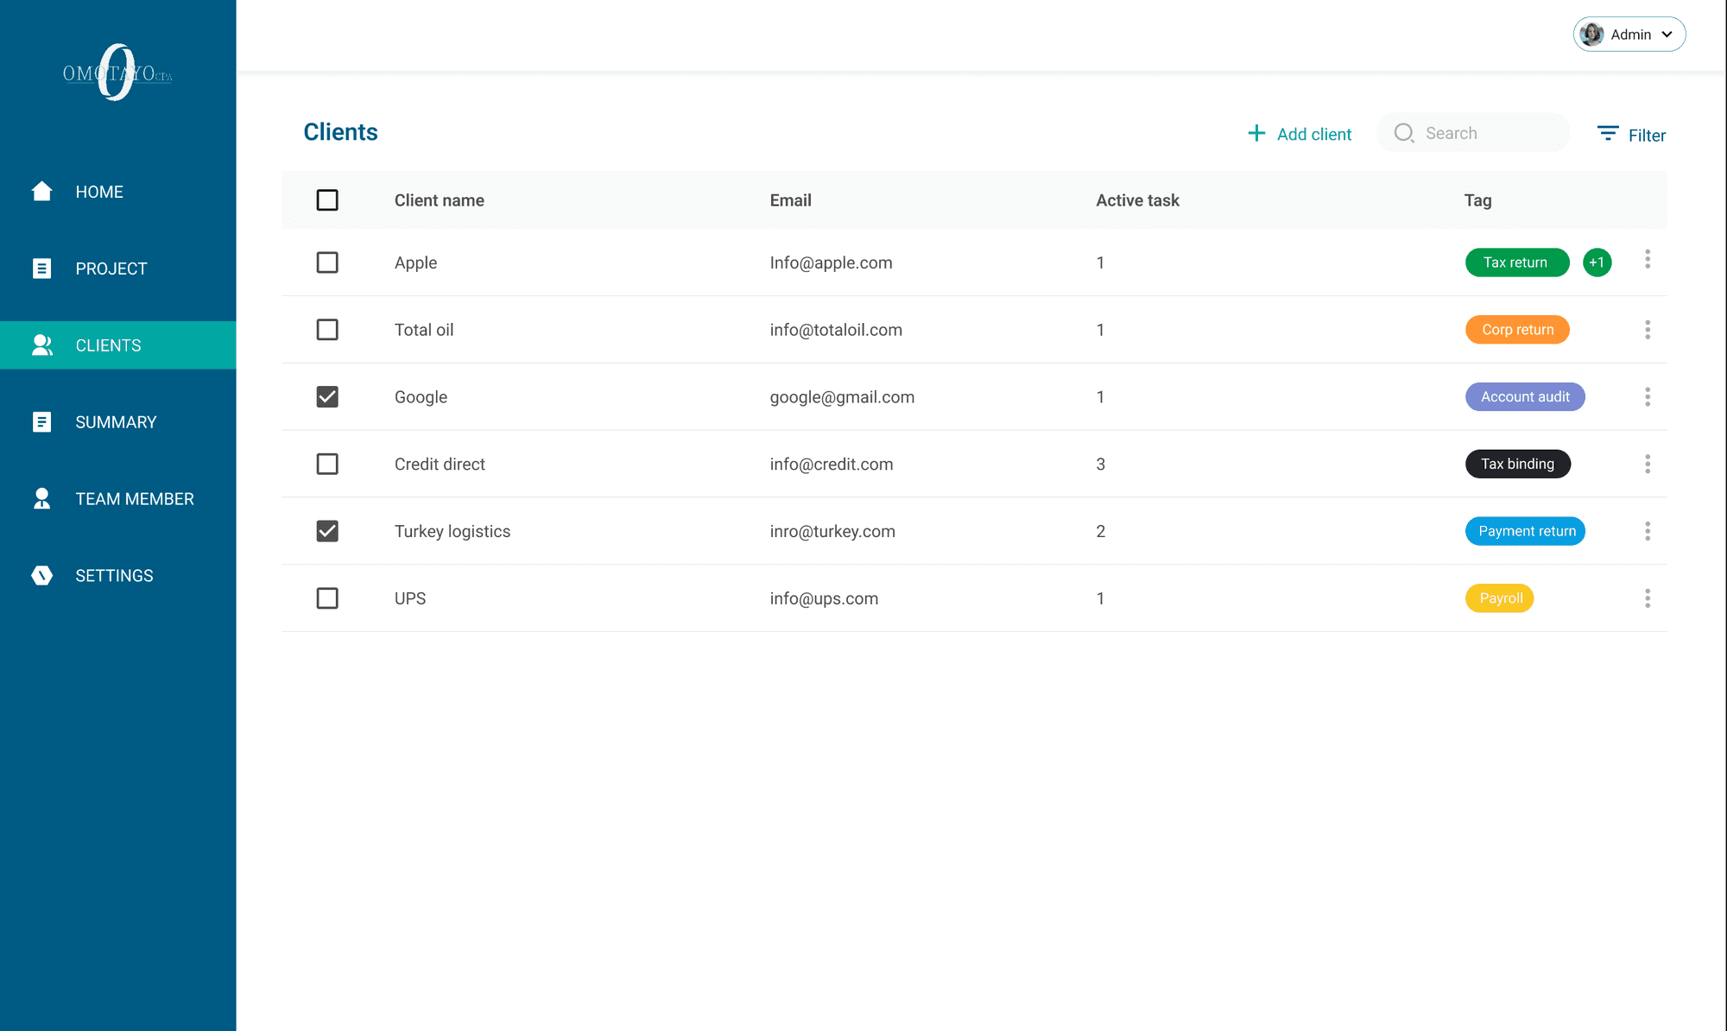Image resolution: width=1727 pixels, height=1031 pixels.
Task: Click the +1 more tags badge on Apple
Action: point(1597,262)
